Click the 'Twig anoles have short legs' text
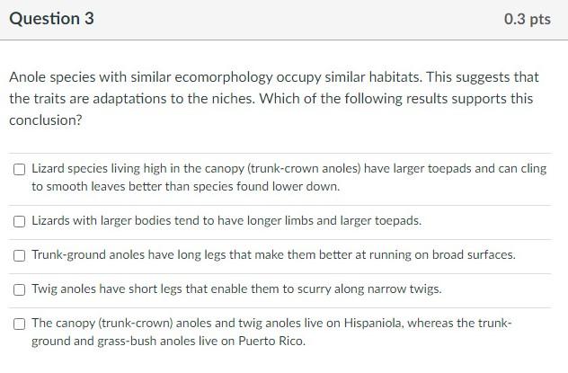 pyautogui.click(x=236, y=289)
